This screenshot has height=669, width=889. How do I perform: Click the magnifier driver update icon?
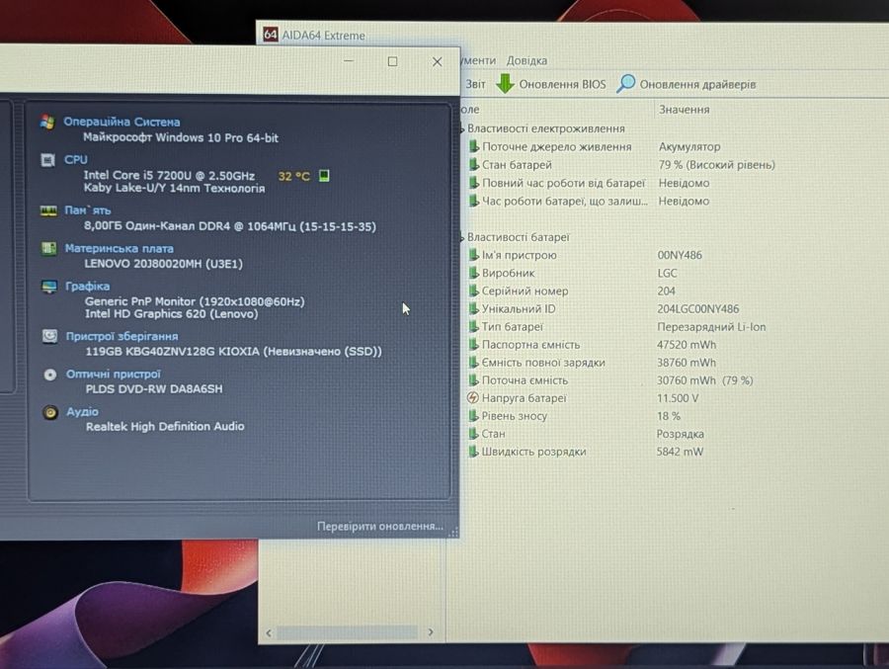tap(626, 83)
